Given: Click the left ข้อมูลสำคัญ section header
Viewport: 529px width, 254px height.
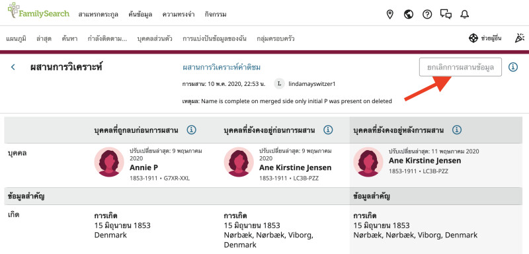Looking at the screenshot, I should 26,196.
